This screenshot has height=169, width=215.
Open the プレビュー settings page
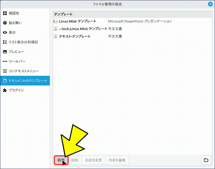[25, 52]
